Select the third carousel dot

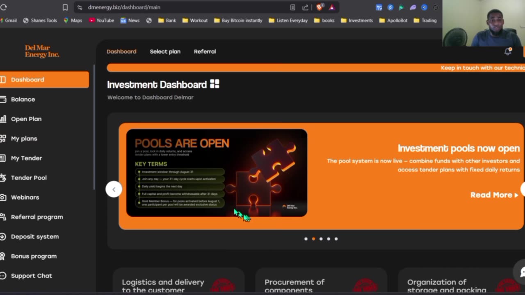pyautogui.click(x=321, y=239)
